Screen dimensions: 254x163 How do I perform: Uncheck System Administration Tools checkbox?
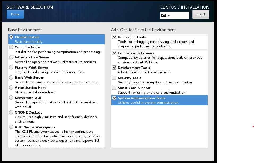114,98
